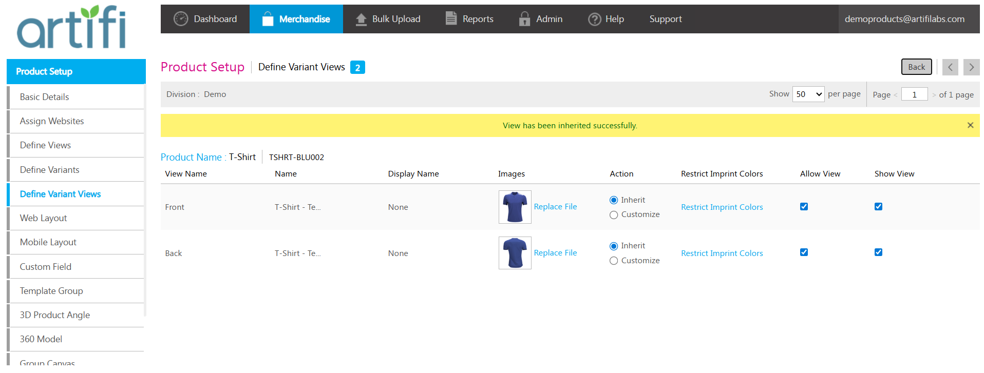Open Template Group in sidebar
This screenshot has width=984, height=373.
click(76, 291)
